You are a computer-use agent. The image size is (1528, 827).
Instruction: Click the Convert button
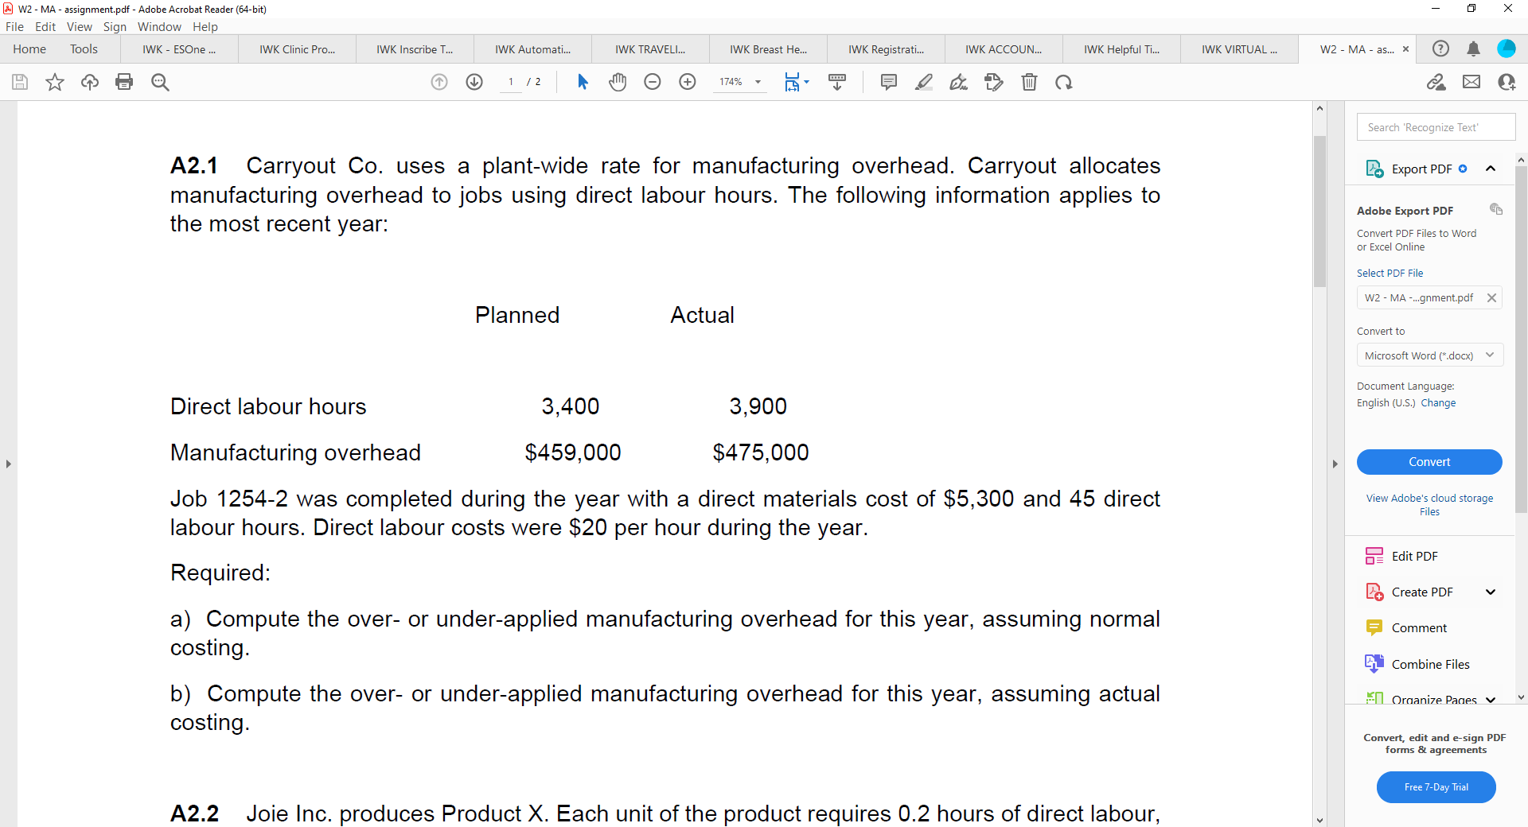[x=1429, y=462]
